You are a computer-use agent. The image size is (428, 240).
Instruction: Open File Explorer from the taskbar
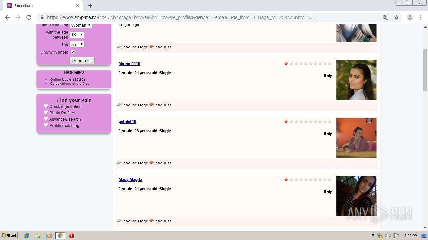(x=38, y=236)
